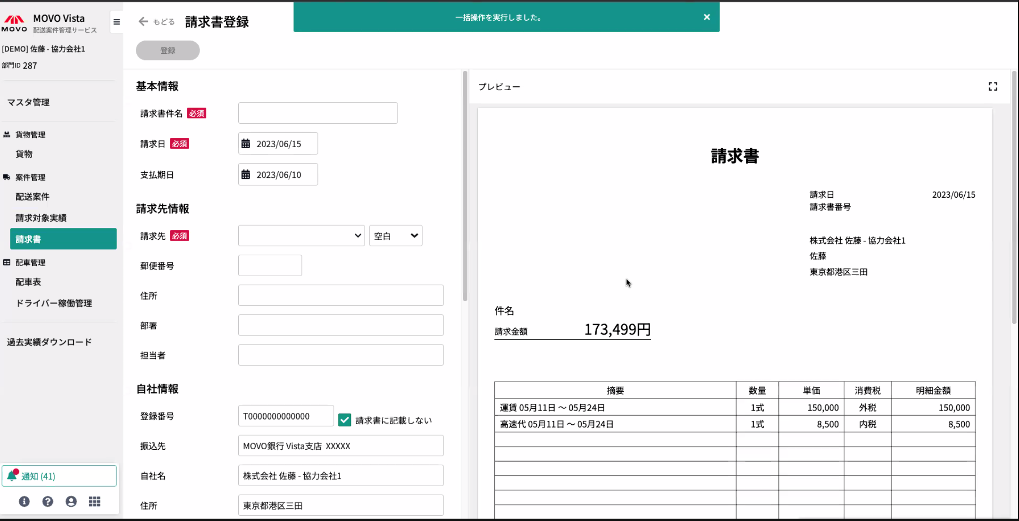1019x521 pixels.
Task: Expand the preview to fullscreen
Action: 993,86
